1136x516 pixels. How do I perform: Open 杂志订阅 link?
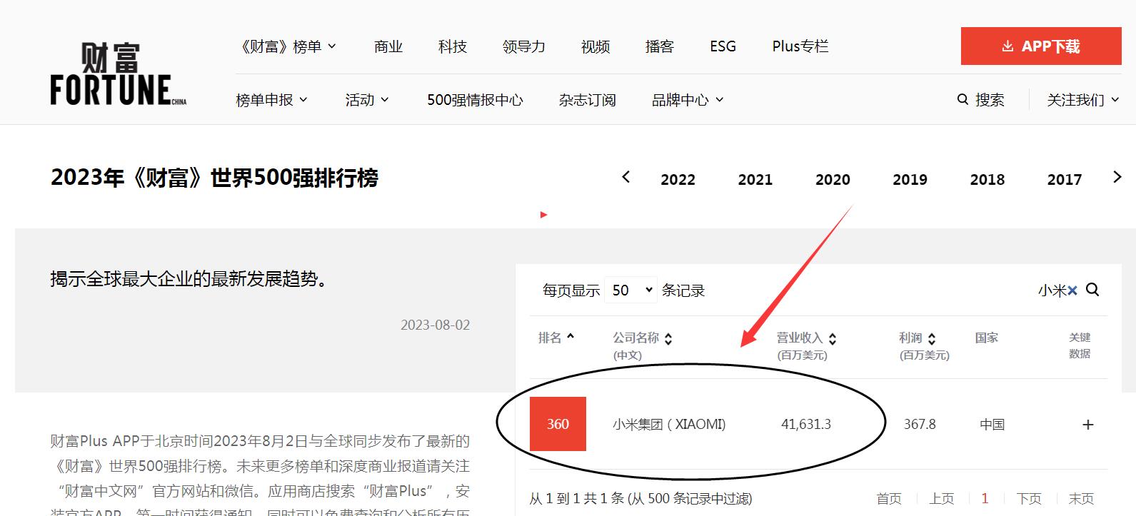587,100
